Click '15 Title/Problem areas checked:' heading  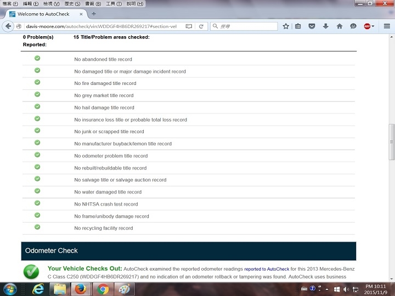pyautogui.click(x=111, y=37)
